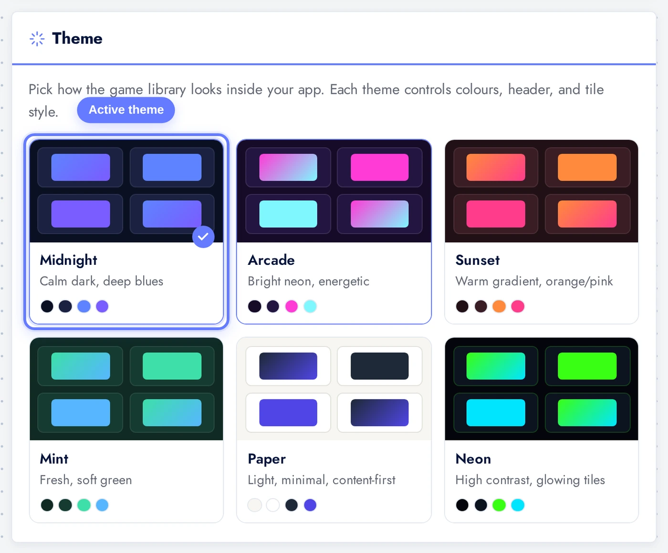This screenshot has height=553, width=668.
Task: Click the cyan swatch under Neon
Action: (x=518, y=505)
